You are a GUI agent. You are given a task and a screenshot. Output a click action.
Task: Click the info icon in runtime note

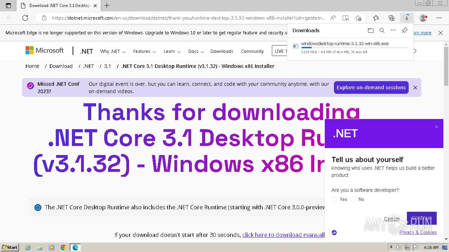click(x=38, y=208)
